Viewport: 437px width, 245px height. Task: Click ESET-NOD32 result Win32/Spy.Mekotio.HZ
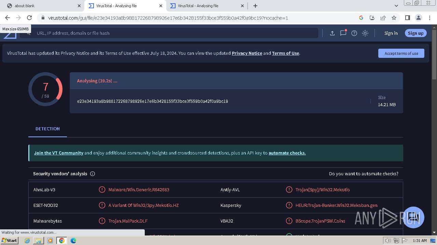click(143, 205)
